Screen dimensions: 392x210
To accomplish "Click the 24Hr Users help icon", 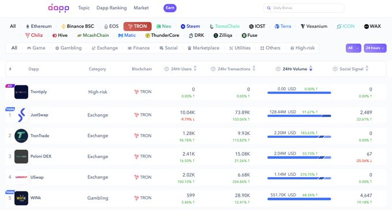I will 166,69.
